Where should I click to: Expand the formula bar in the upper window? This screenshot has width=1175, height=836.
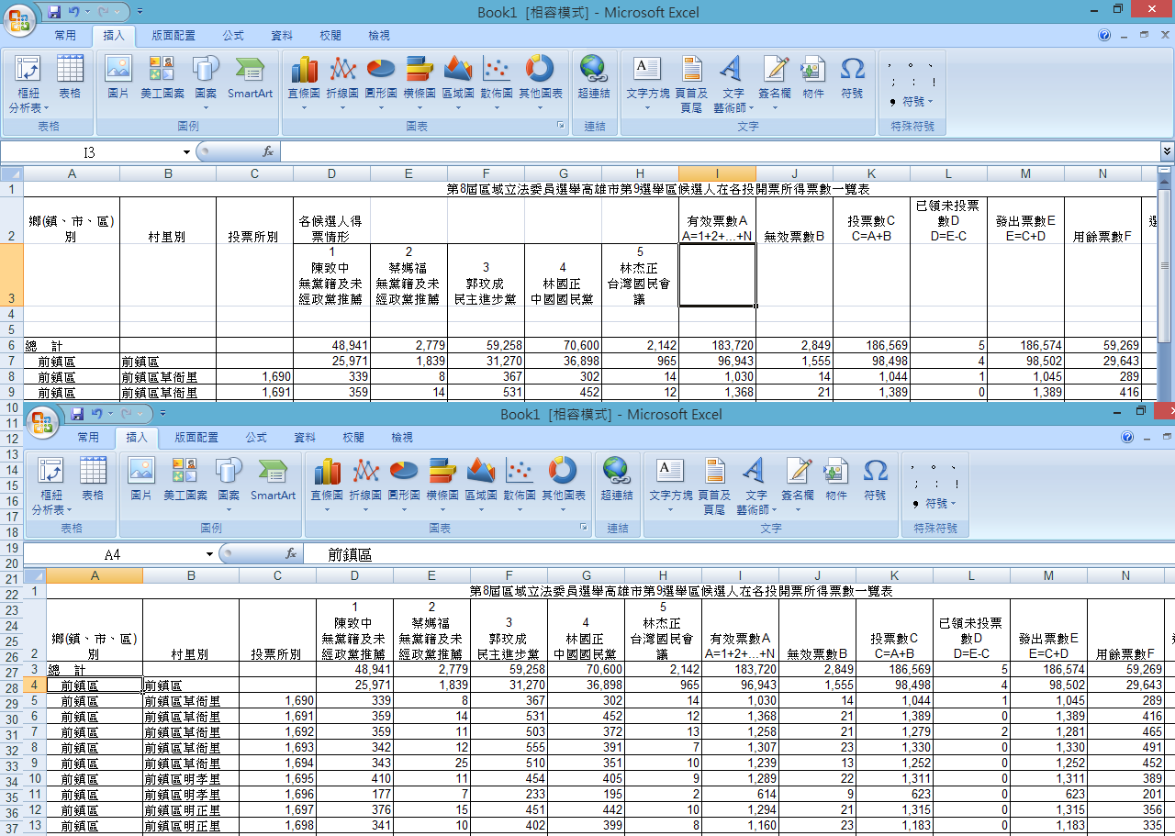coord(1167,151)
